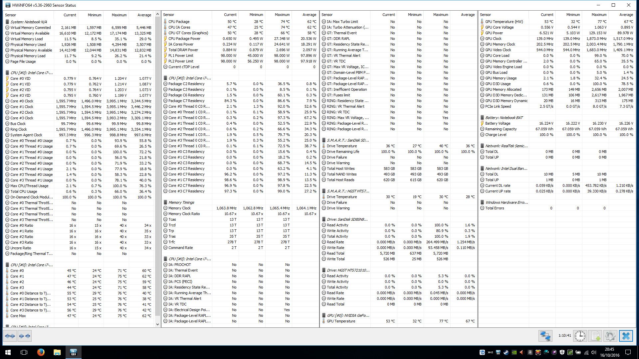Select the Total NAND Writes row
The height and width of the screenshot is (359, 639).
[x=398, y=174]
